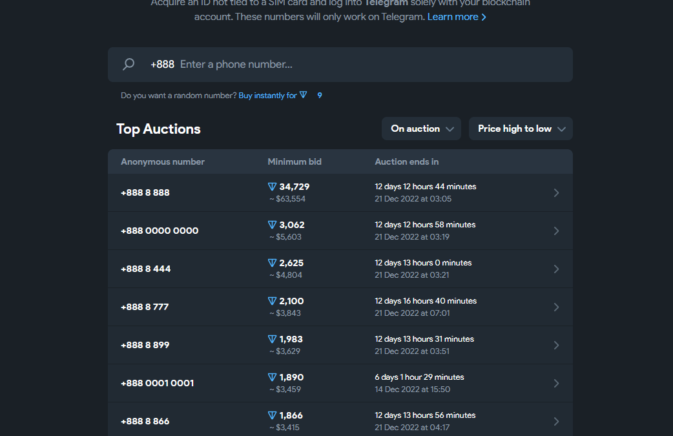Viewport: 673px width, 436px height.
Task: Click the Anonymous number column header
Action: tap(163, 161)
